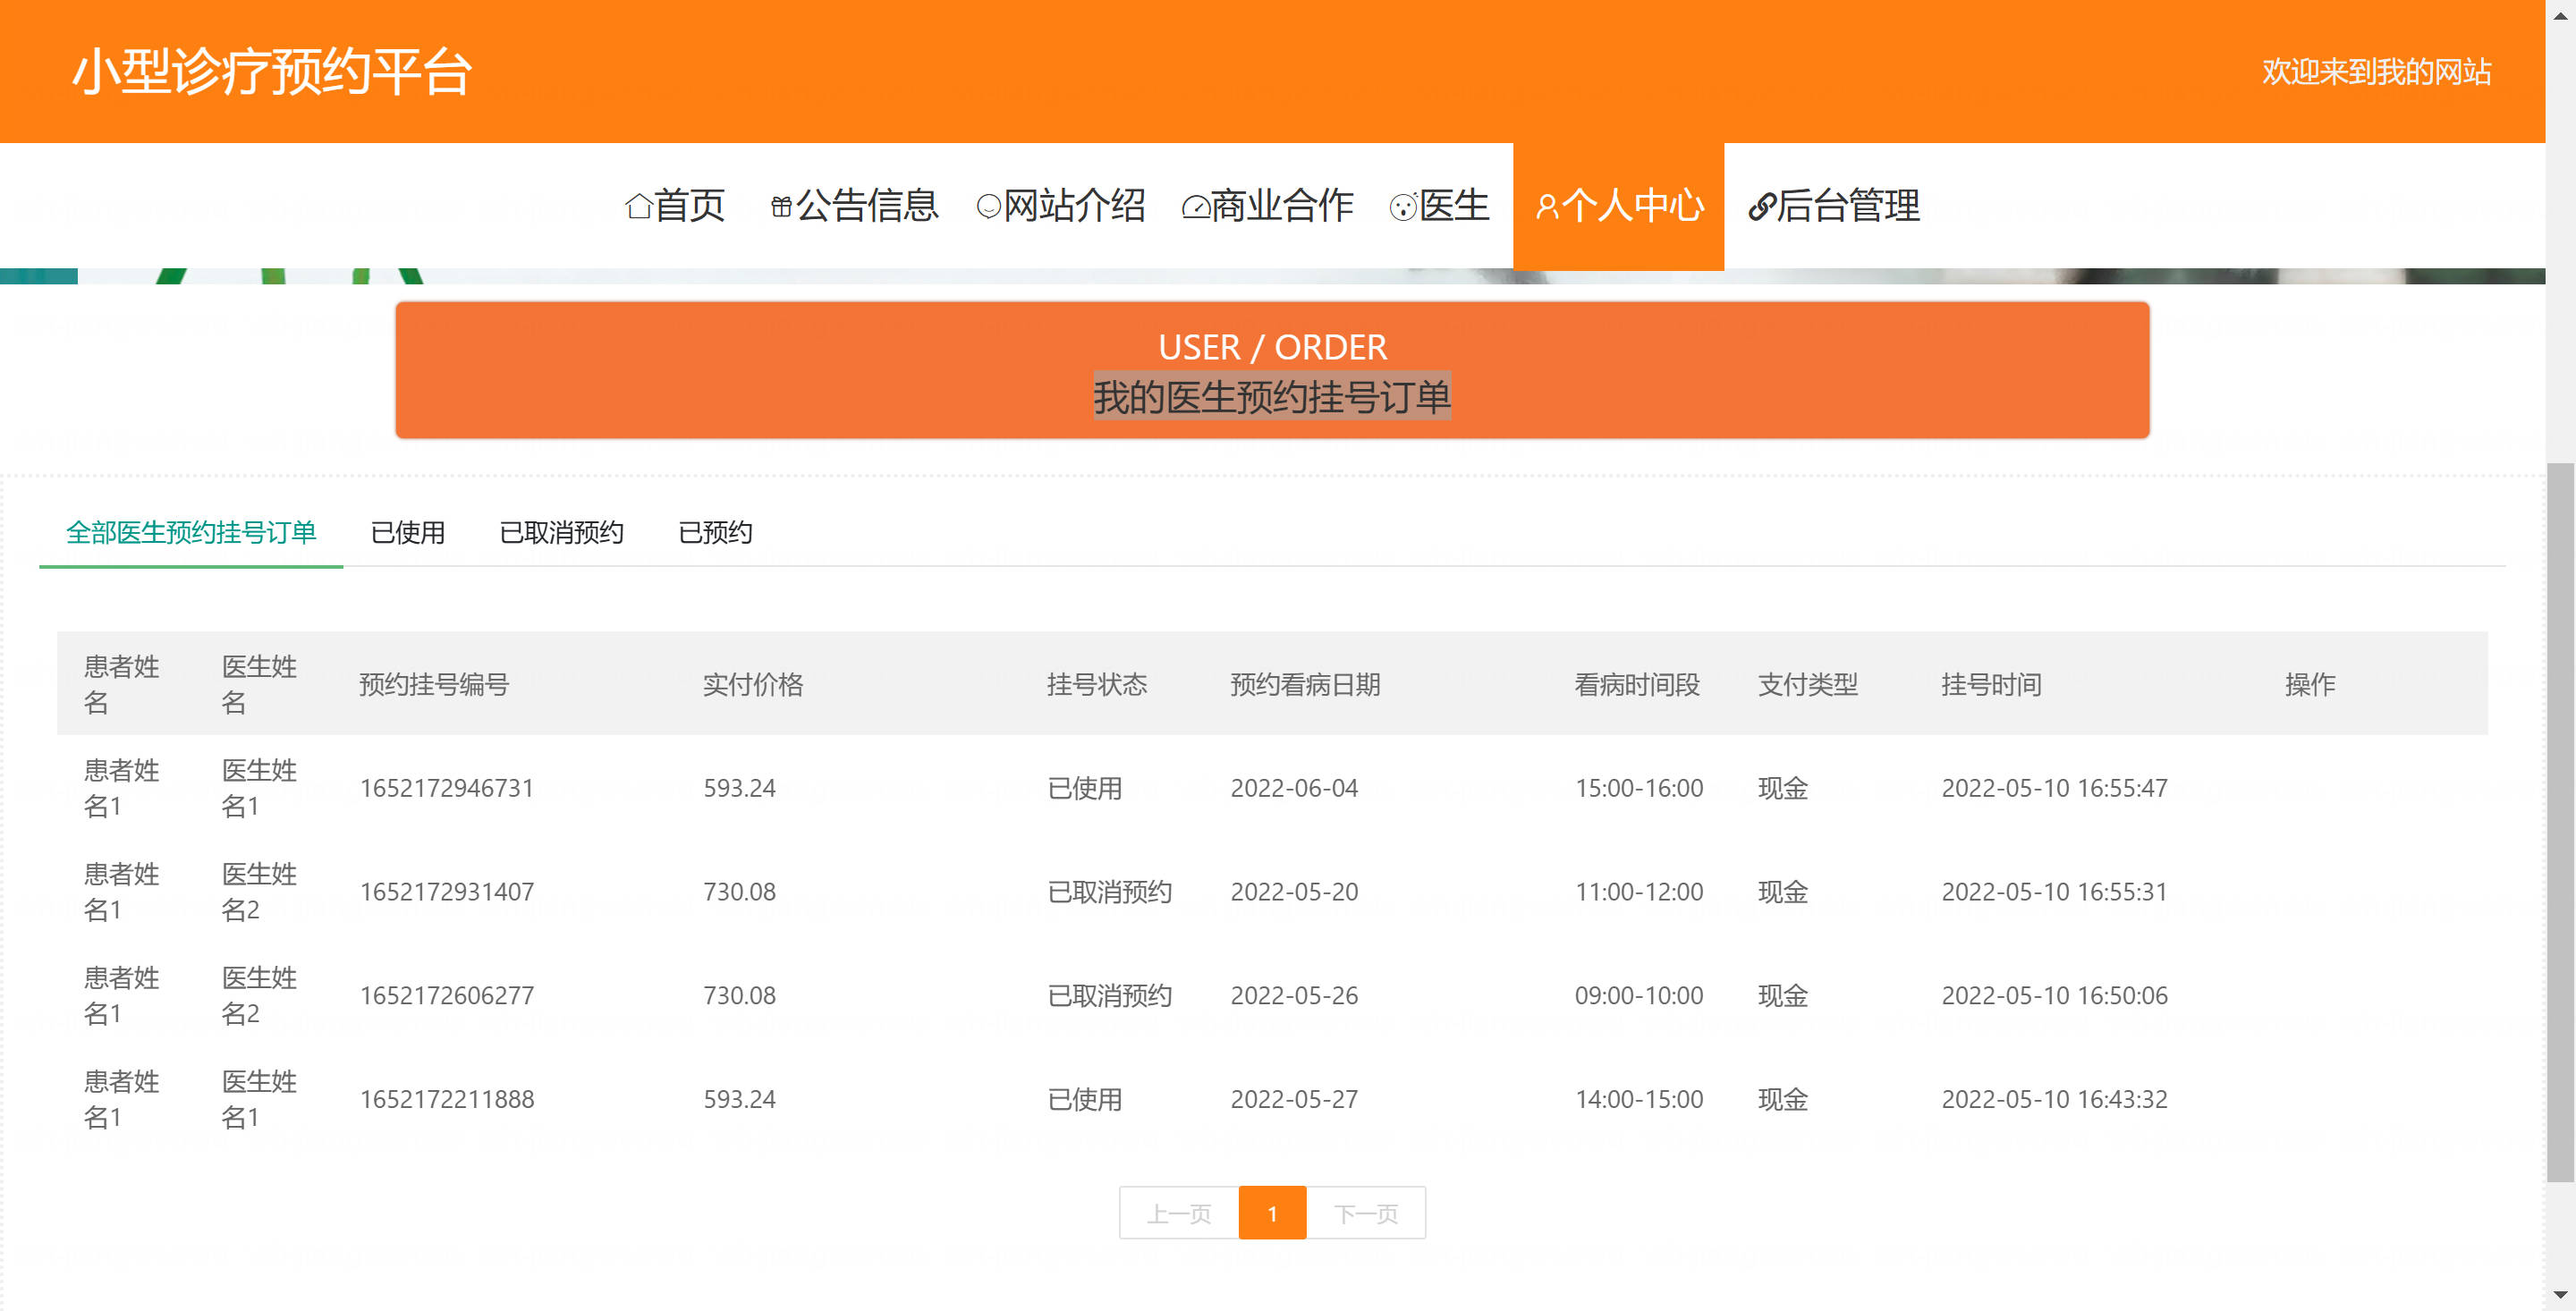Image resolution: width=2576 pixels, height=1311 pixels.
Task: Click order number 1652172211888
Action: click(x=447, y=1100)
